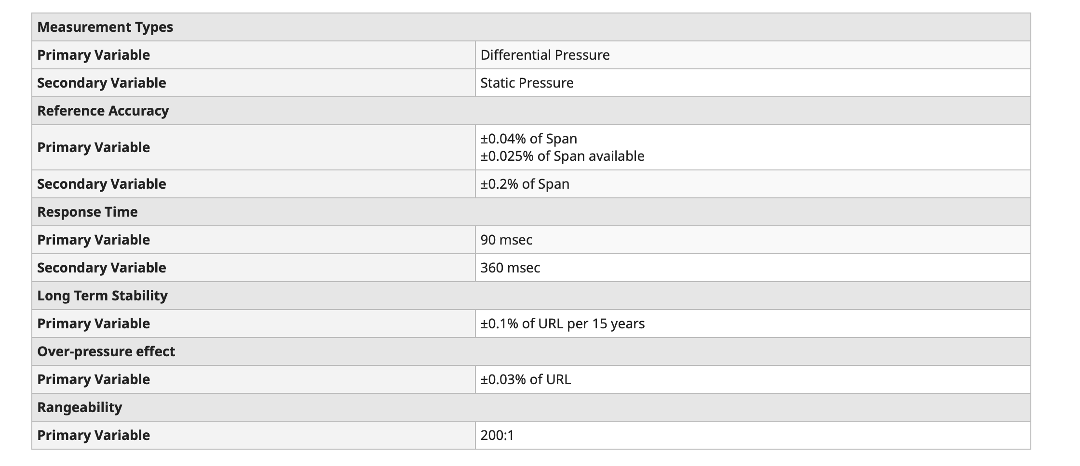Select the Measurement Types header row

(x=531, y=27)
